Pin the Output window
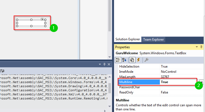 point(104,64)
